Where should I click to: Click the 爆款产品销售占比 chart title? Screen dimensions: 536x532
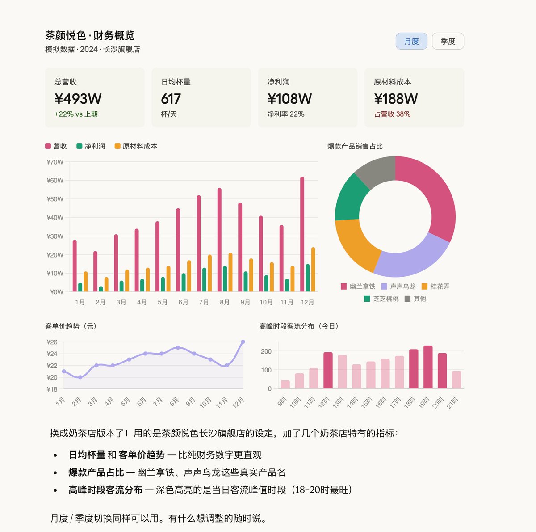pyautogui.click(x=355, y=146)
